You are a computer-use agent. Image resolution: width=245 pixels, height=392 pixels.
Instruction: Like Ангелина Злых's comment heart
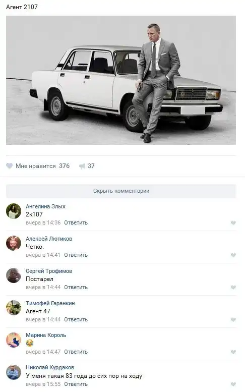click(233, 223)
